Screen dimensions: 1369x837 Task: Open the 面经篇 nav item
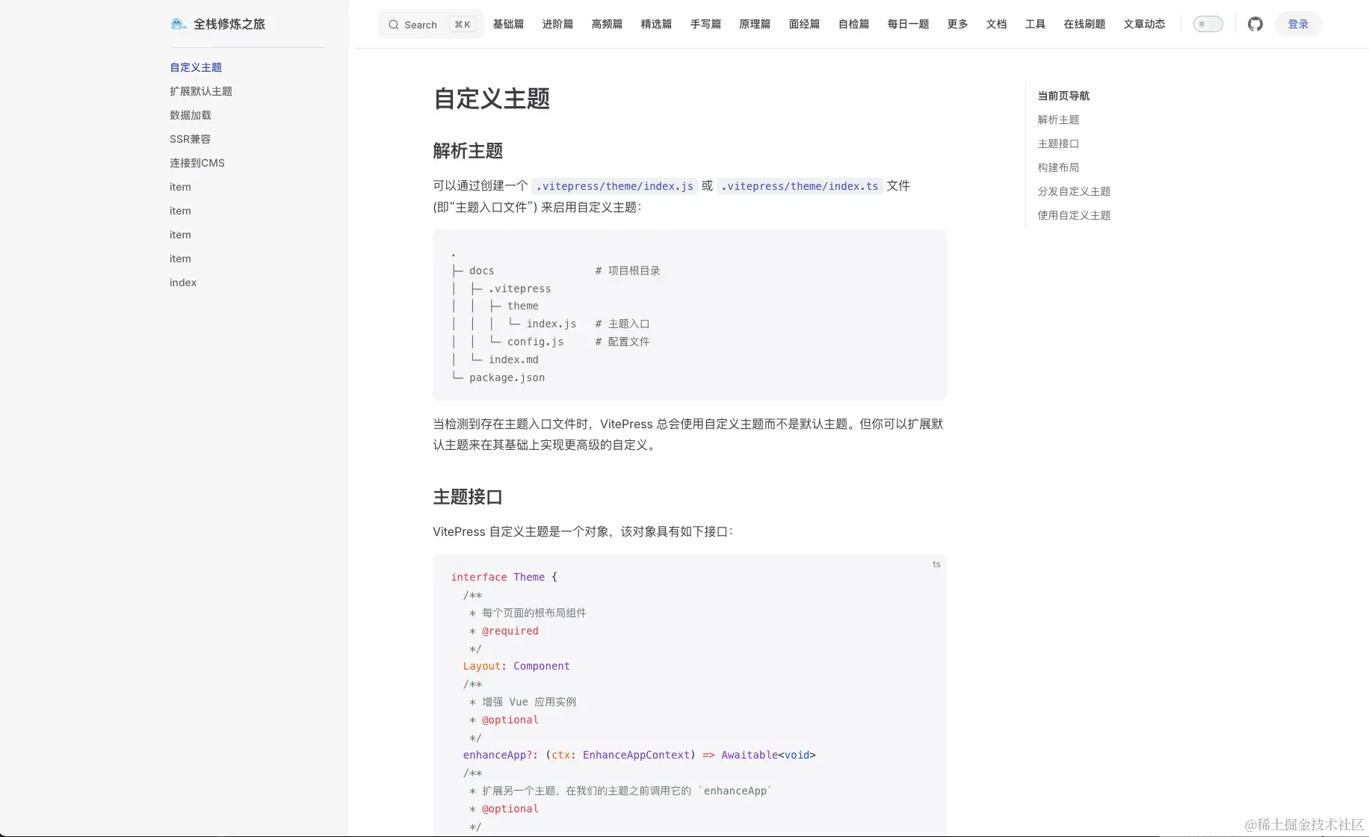pyautogui.click(x=804, y=24)
